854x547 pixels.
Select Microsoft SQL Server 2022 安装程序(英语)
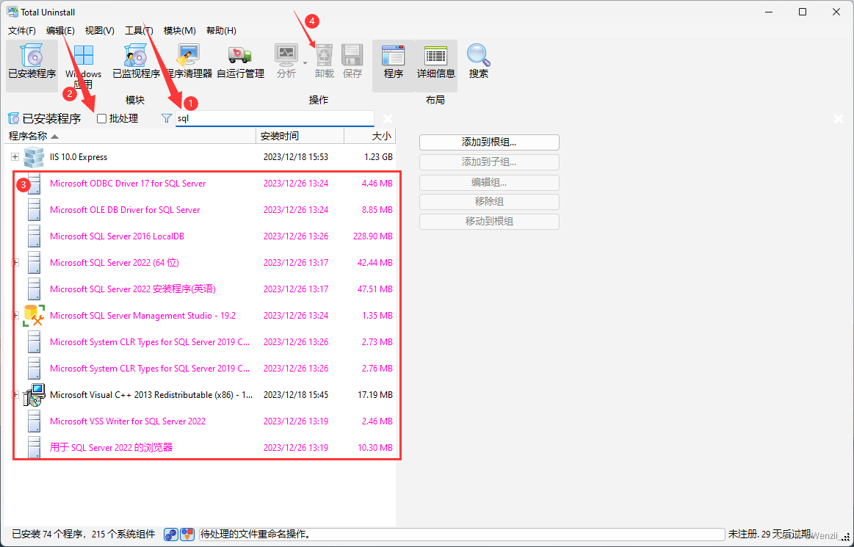coord(132,289)
